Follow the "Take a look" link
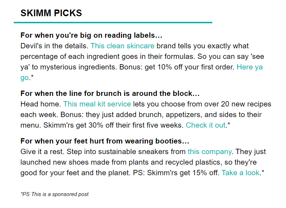 [x=241, y=173]
